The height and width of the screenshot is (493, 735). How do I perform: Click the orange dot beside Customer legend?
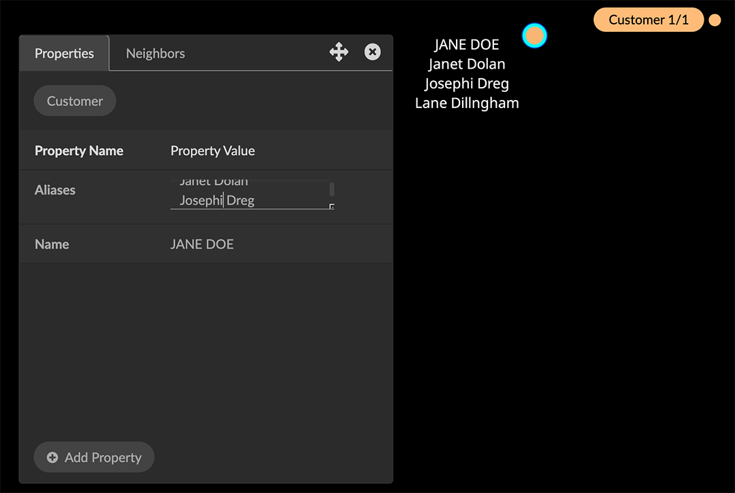coord(715,20)
